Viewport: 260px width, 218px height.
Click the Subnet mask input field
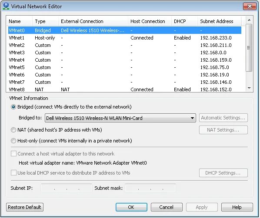pyautogui.click(x=150, y=188)
